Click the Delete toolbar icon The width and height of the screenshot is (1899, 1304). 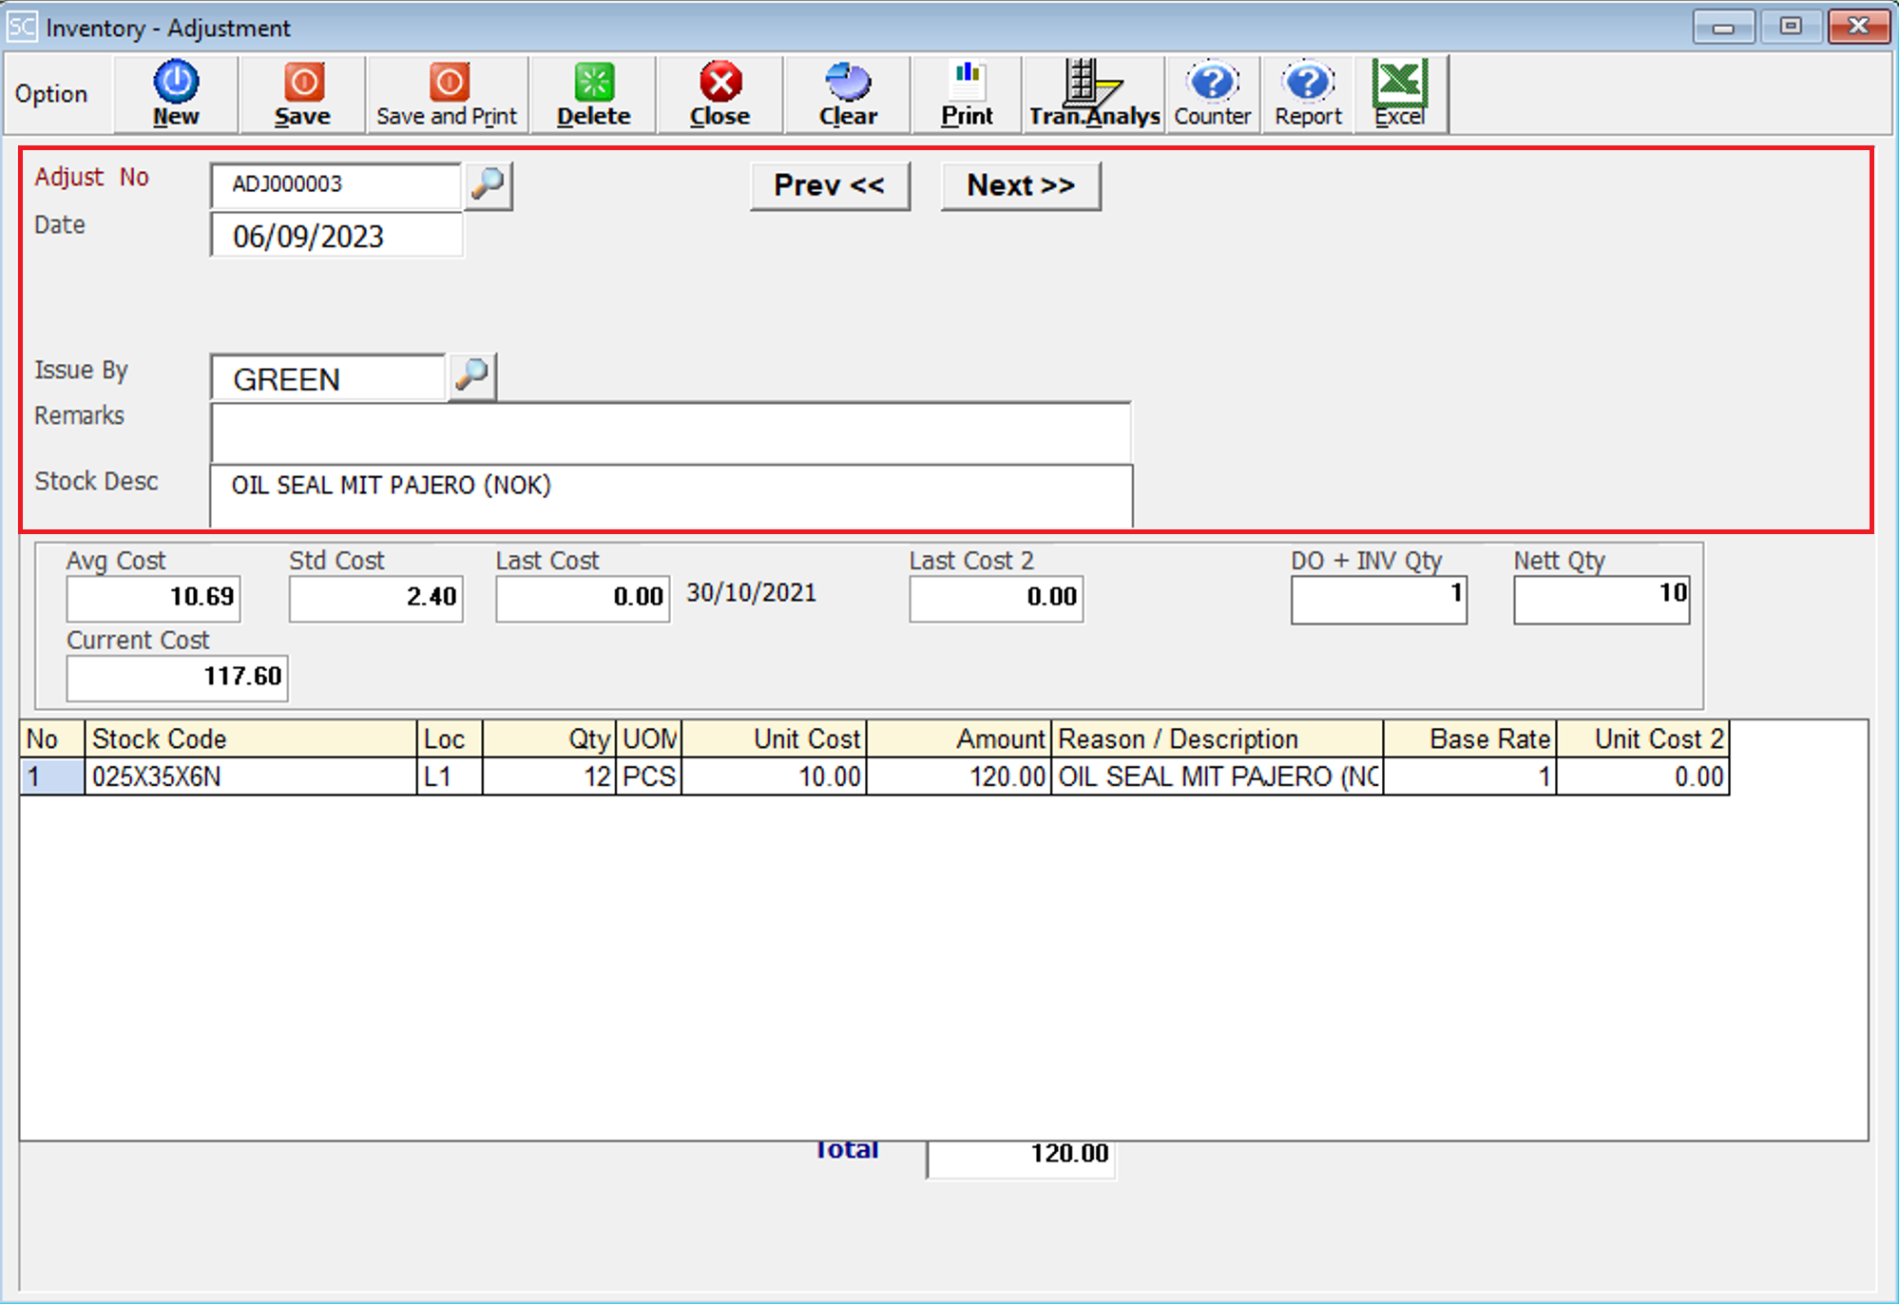(593, 93)
